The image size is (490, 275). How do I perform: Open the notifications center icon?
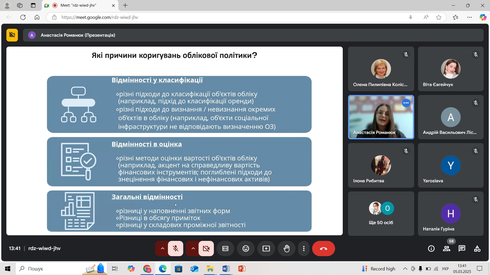480,269
